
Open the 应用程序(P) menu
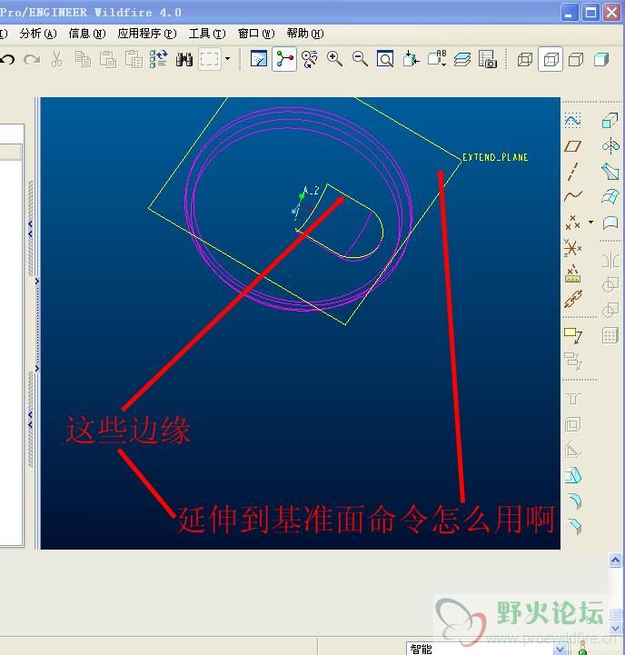click(x=146, y=34)
